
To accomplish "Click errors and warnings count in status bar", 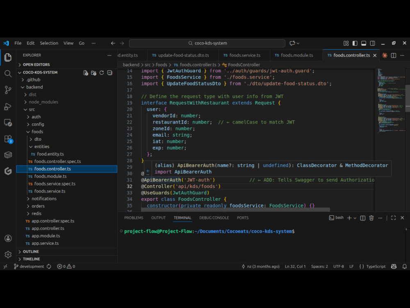I will (66, 267).
